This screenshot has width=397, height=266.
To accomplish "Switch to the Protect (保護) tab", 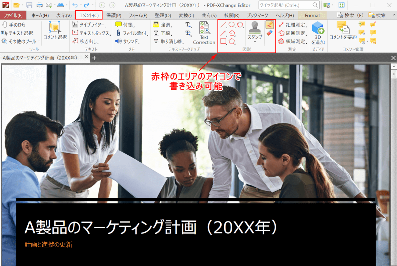I will [114, 15].
